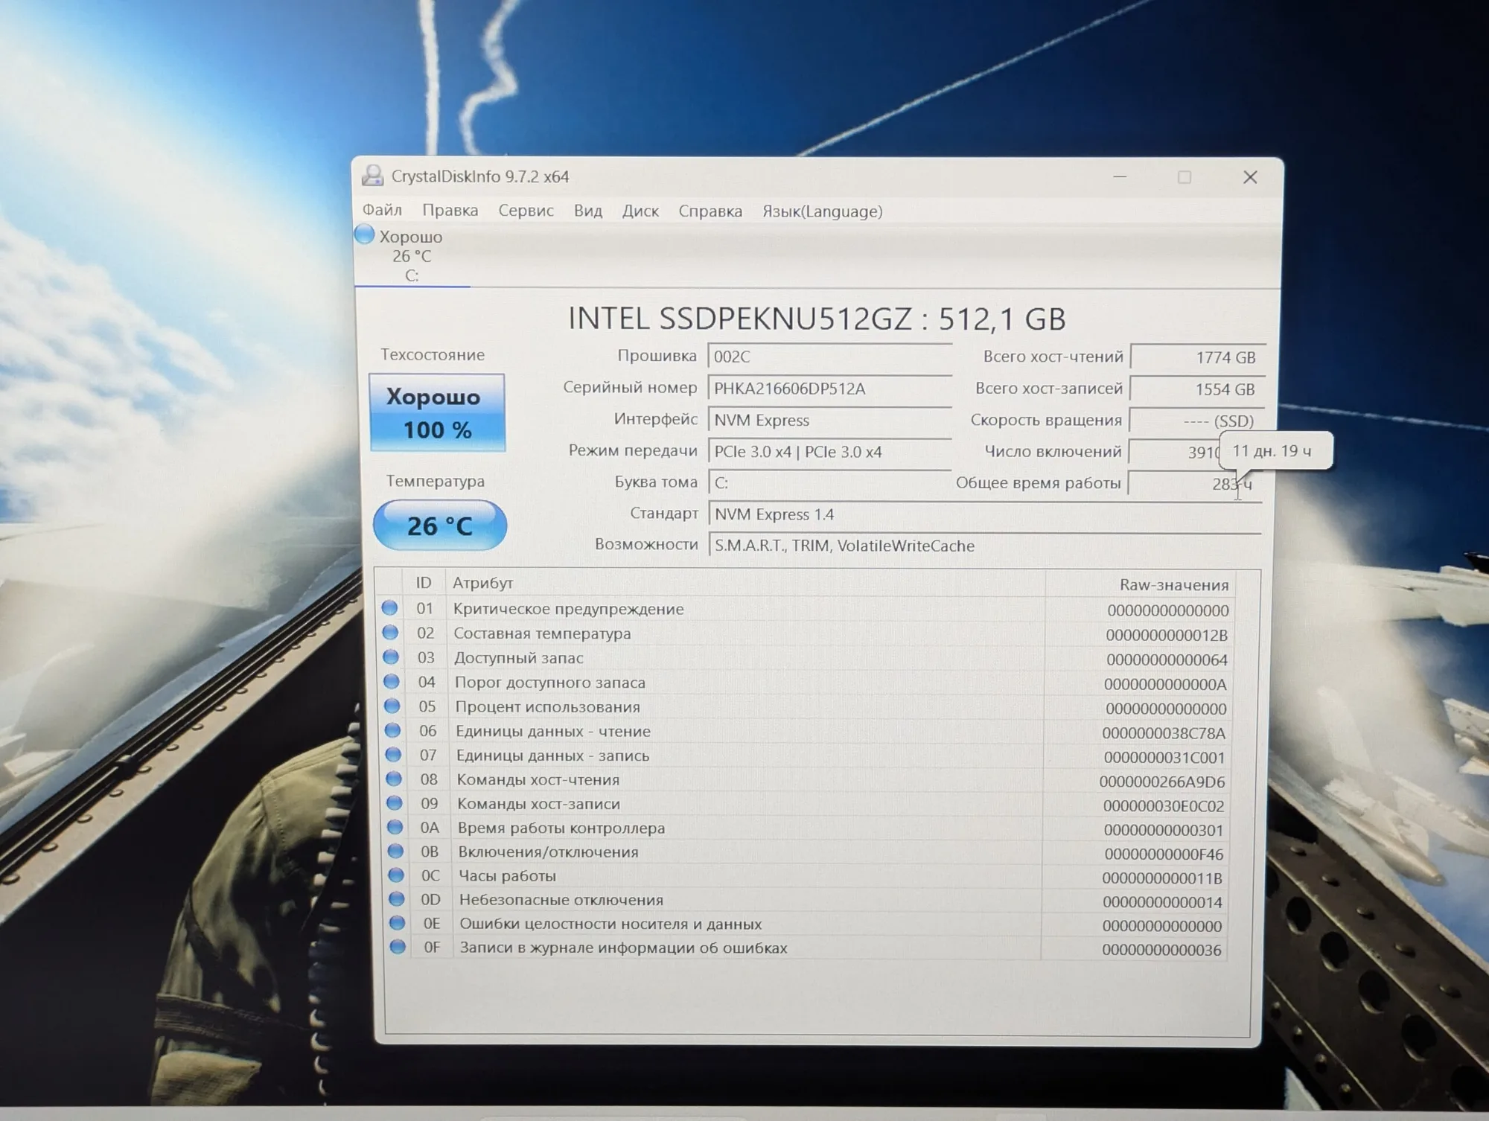Image resolution: width=1489 pixels, height=1121 pixels.
Task: Click the CrystalDiskInfo title bar app icon
Action: click(372, 176)
